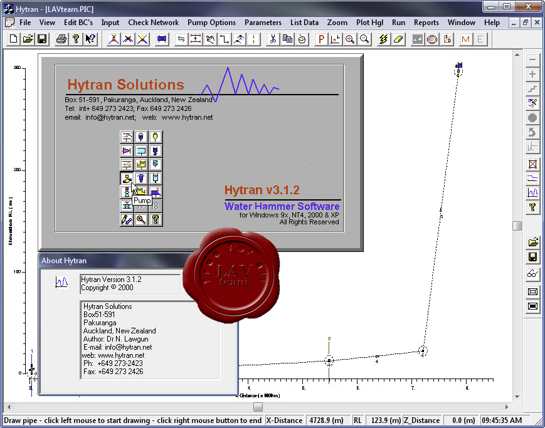
Task: Click the minus button in the right toolbar
Action: (x=532, y=60)
